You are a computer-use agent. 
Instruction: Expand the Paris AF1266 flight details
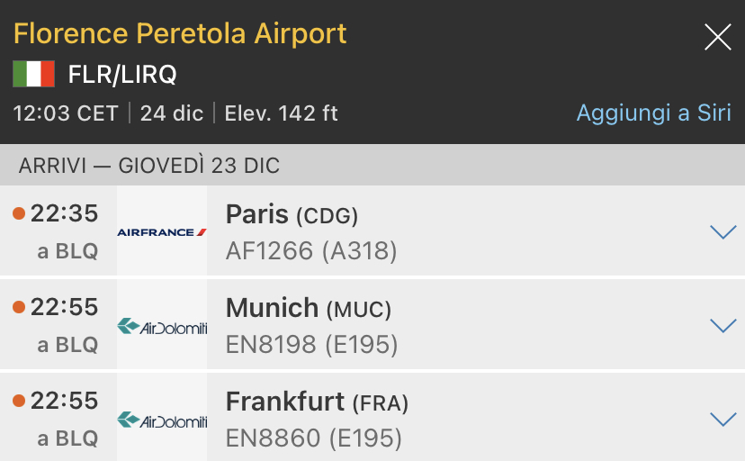723,232
